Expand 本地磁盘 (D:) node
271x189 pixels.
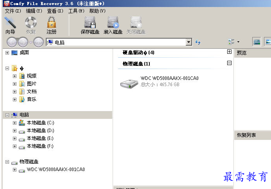pos(14,131)
